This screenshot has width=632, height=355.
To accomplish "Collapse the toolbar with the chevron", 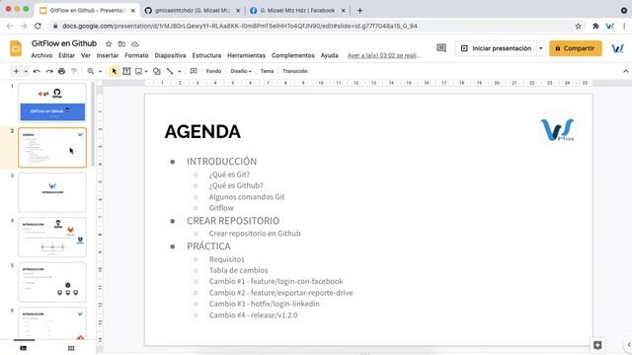I will (625, 71).
